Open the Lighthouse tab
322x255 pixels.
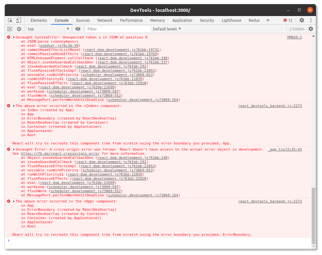coord(232,20)
